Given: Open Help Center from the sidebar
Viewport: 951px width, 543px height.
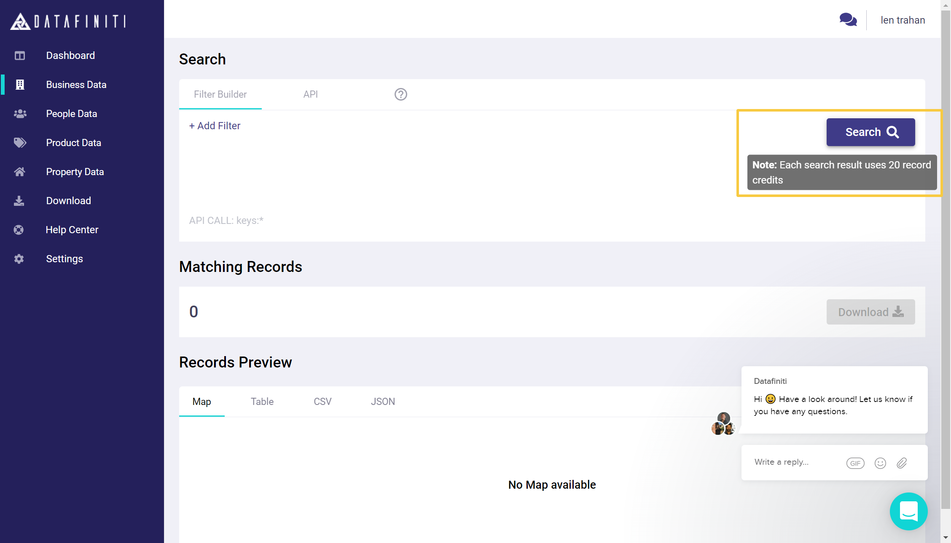Looking at the screenshot, I should pyautogui.click(x=72, y=230).
